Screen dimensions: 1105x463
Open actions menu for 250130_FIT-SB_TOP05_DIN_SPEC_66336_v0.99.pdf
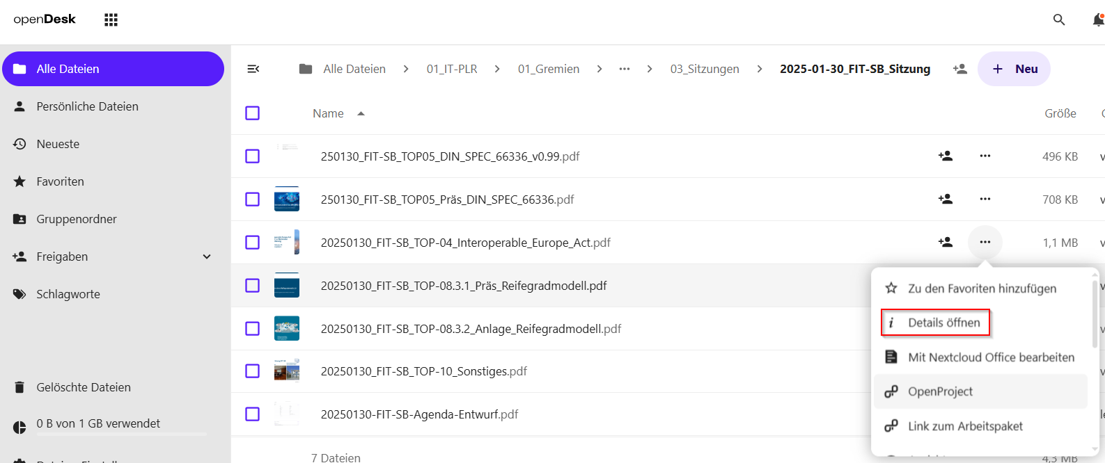(985, 156)
